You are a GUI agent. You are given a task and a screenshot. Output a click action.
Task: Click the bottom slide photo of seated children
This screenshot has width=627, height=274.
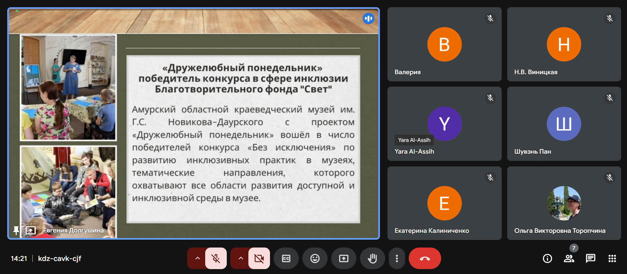(68, 192)
